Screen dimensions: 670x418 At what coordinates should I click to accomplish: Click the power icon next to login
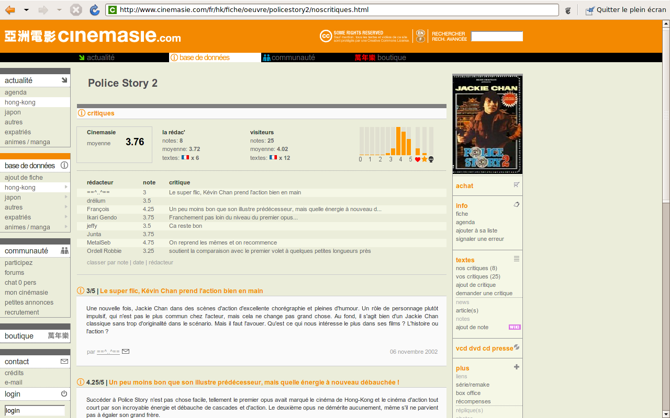(64, 393)
